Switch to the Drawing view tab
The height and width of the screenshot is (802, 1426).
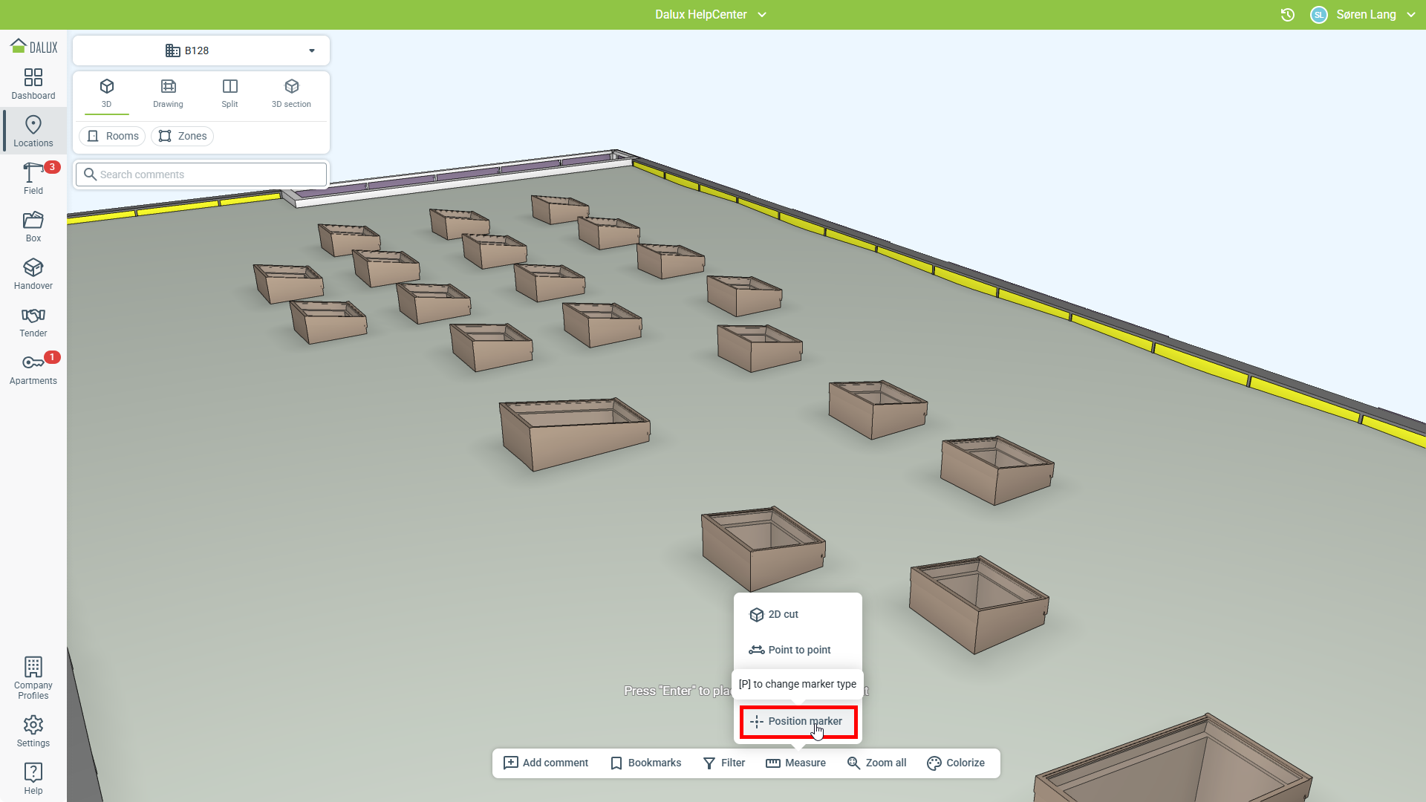(x=168, y=94)
